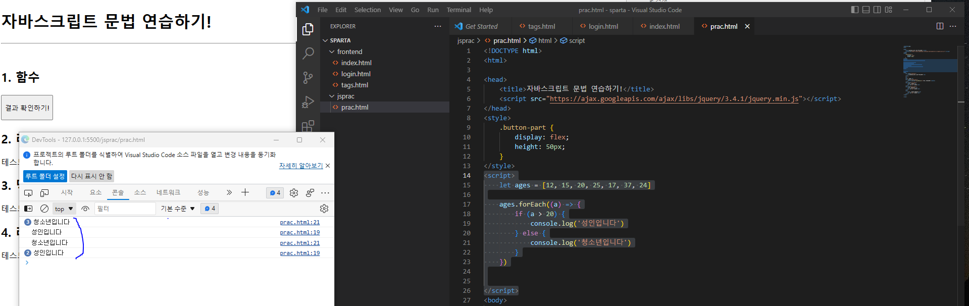This screenshot has height=306, width=969.
Task: Click line number 17 in editor gutter
Action: tap(467, 205)
